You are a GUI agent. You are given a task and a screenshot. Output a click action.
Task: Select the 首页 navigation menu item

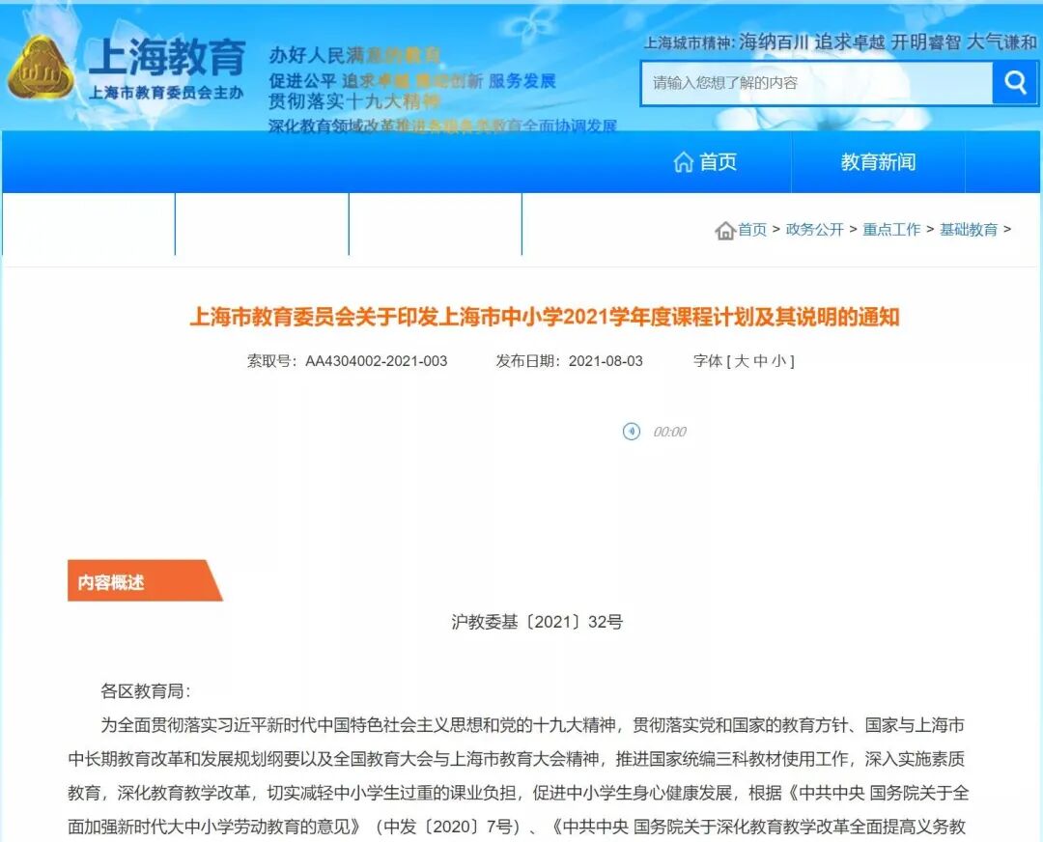(x=719, y=162)
